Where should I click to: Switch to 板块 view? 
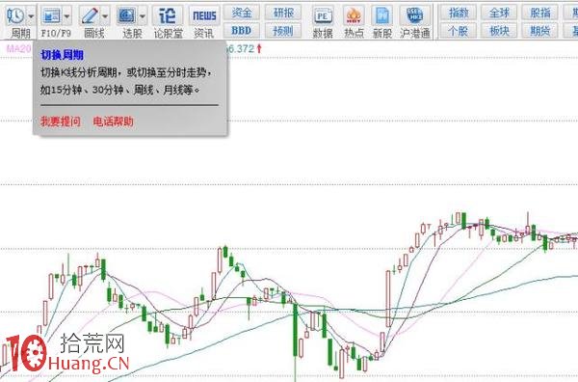pyautogui.click(x=499, y=31)
